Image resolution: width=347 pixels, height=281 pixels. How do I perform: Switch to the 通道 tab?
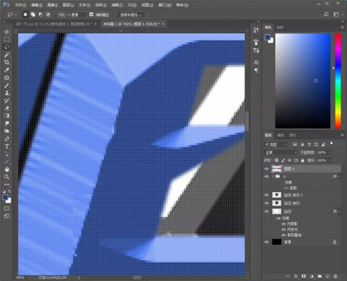click(x=280, y=135)
